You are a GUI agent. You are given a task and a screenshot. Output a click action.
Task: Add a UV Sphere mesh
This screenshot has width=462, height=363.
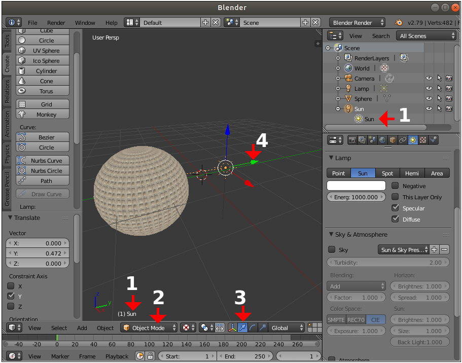43,50
